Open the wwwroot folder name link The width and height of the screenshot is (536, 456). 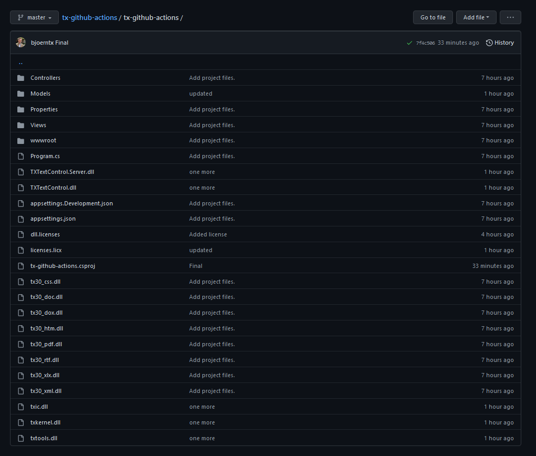pos(44,140)
